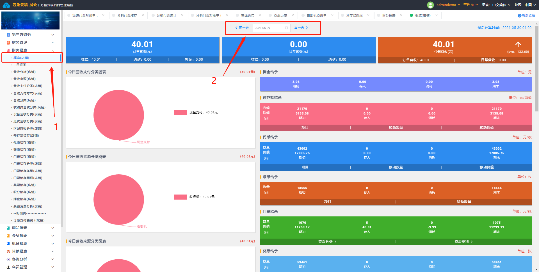Click the 会员管理 sidebar icon
539x272 pixels.
[x=8, y=267]
